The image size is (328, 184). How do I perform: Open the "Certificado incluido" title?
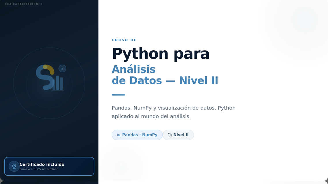coord(42,164)
